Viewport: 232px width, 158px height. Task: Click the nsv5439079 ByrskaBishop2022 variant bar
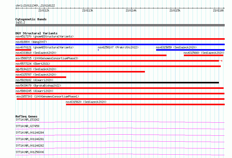click(120, 88)
